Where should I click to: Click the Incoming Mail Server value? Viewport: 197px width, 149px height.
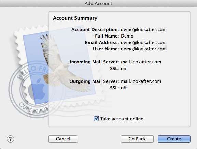(x=141, y=62)
